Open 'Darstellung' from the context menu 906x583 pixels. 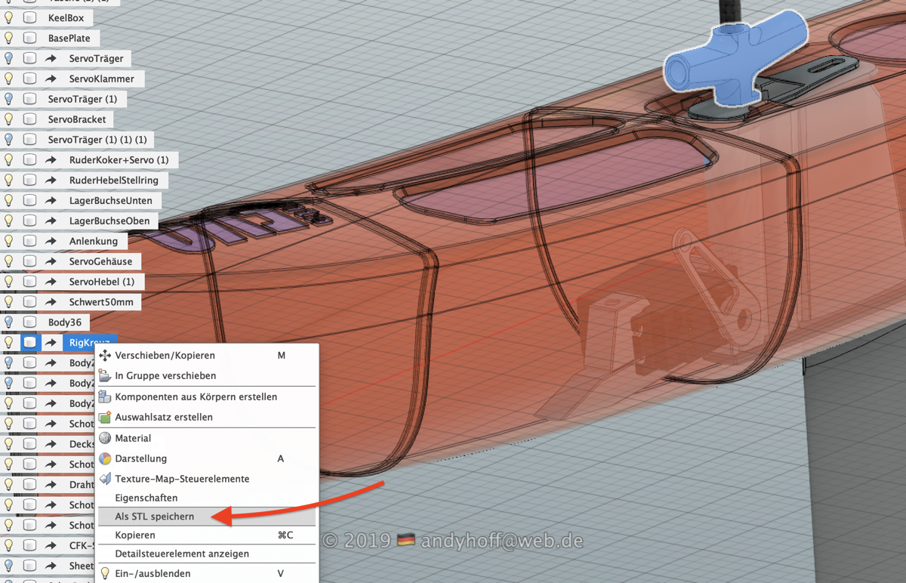pos(140,458)
